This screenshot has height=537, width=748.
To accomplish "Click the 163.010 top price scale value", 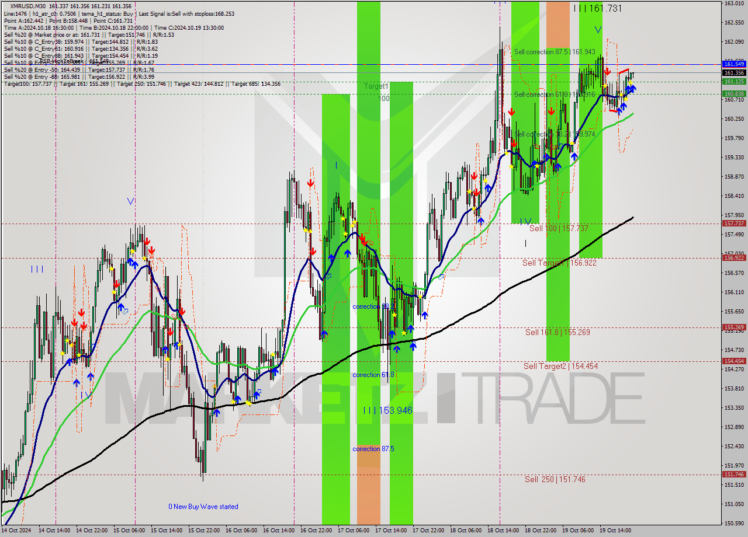I will pyautogui.click(x=733, y=3).
